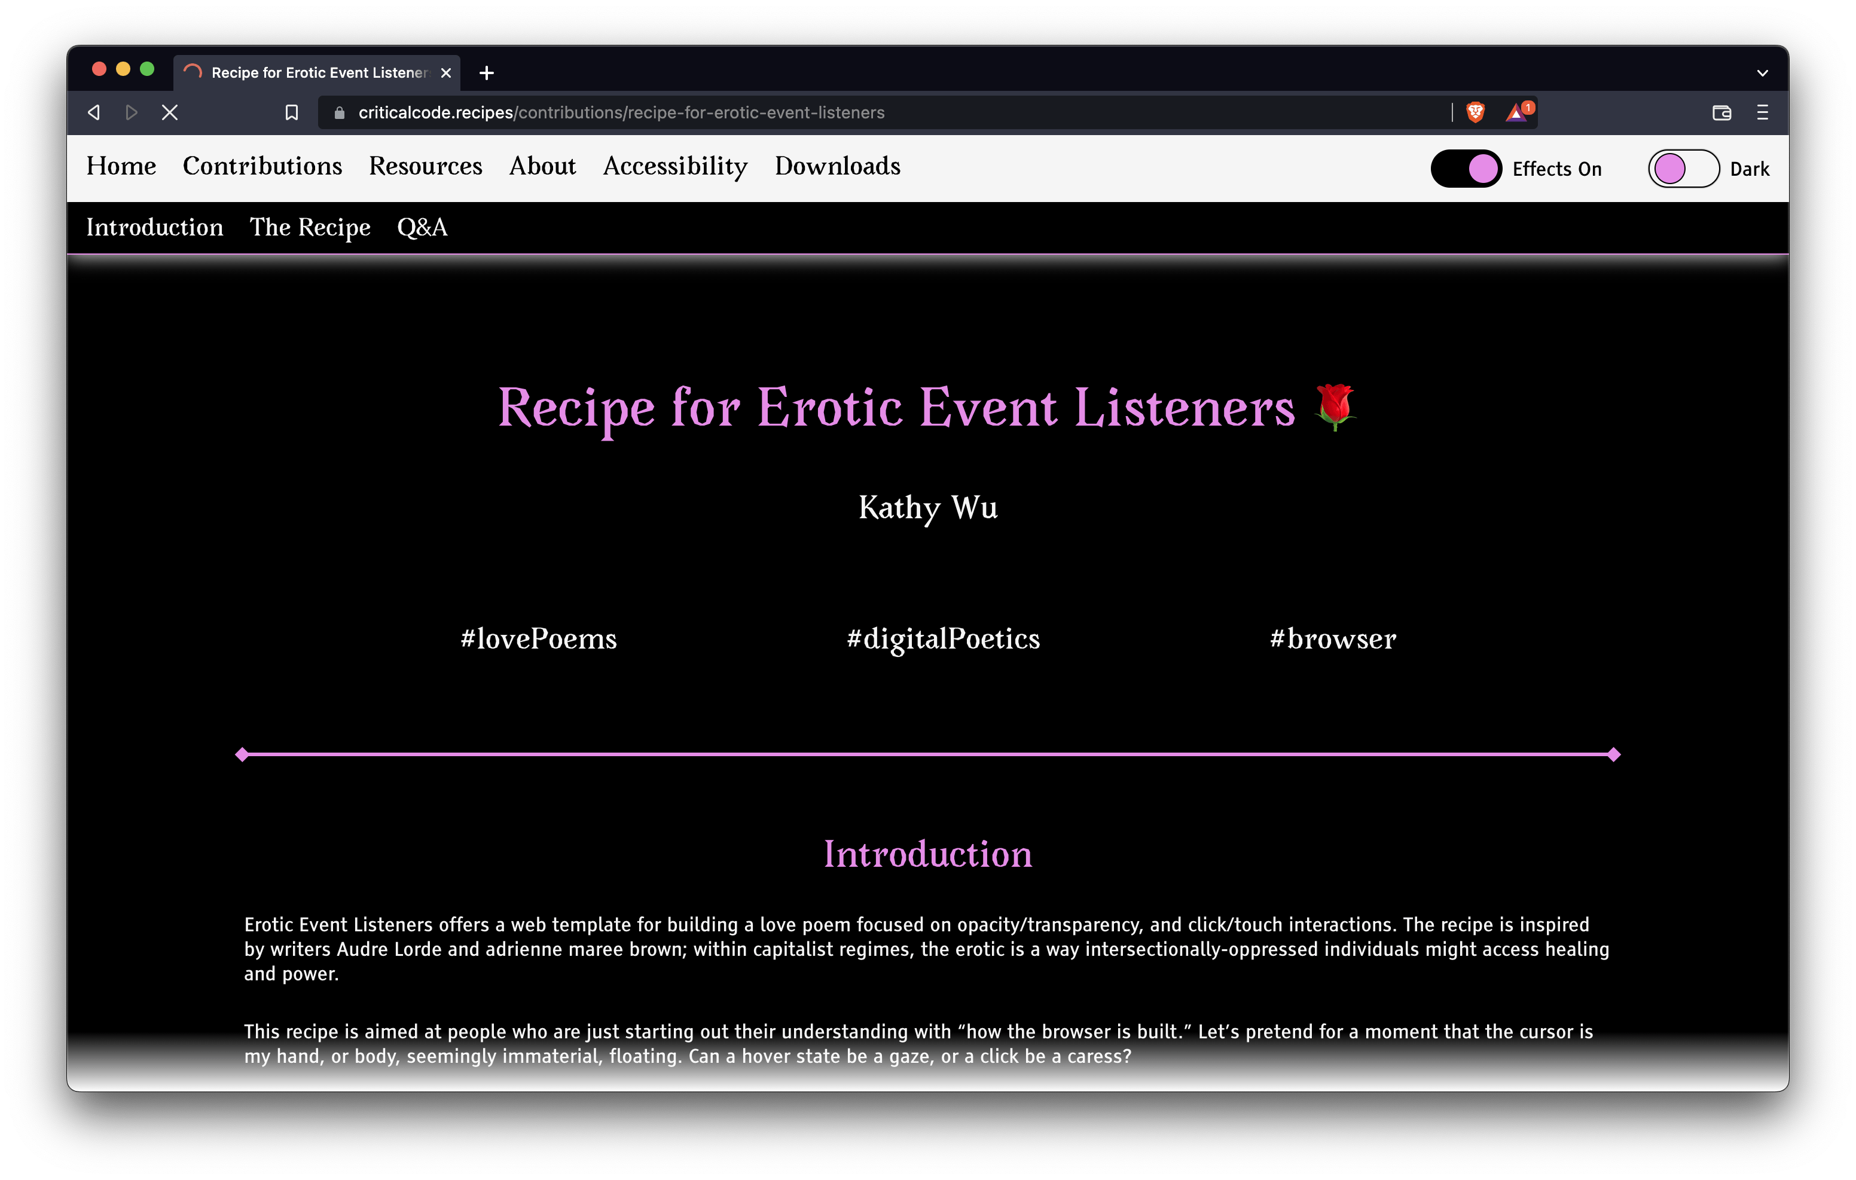Select the Recipe for Erotic Event Listeners tab
This screenshot has height=1180, width=1856.
point(317,72)
